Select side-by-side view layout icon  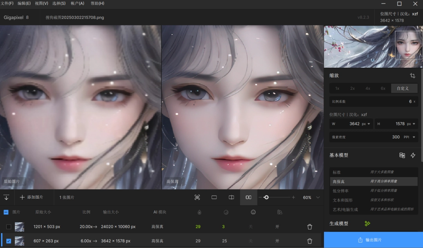[x=248, y=197]
